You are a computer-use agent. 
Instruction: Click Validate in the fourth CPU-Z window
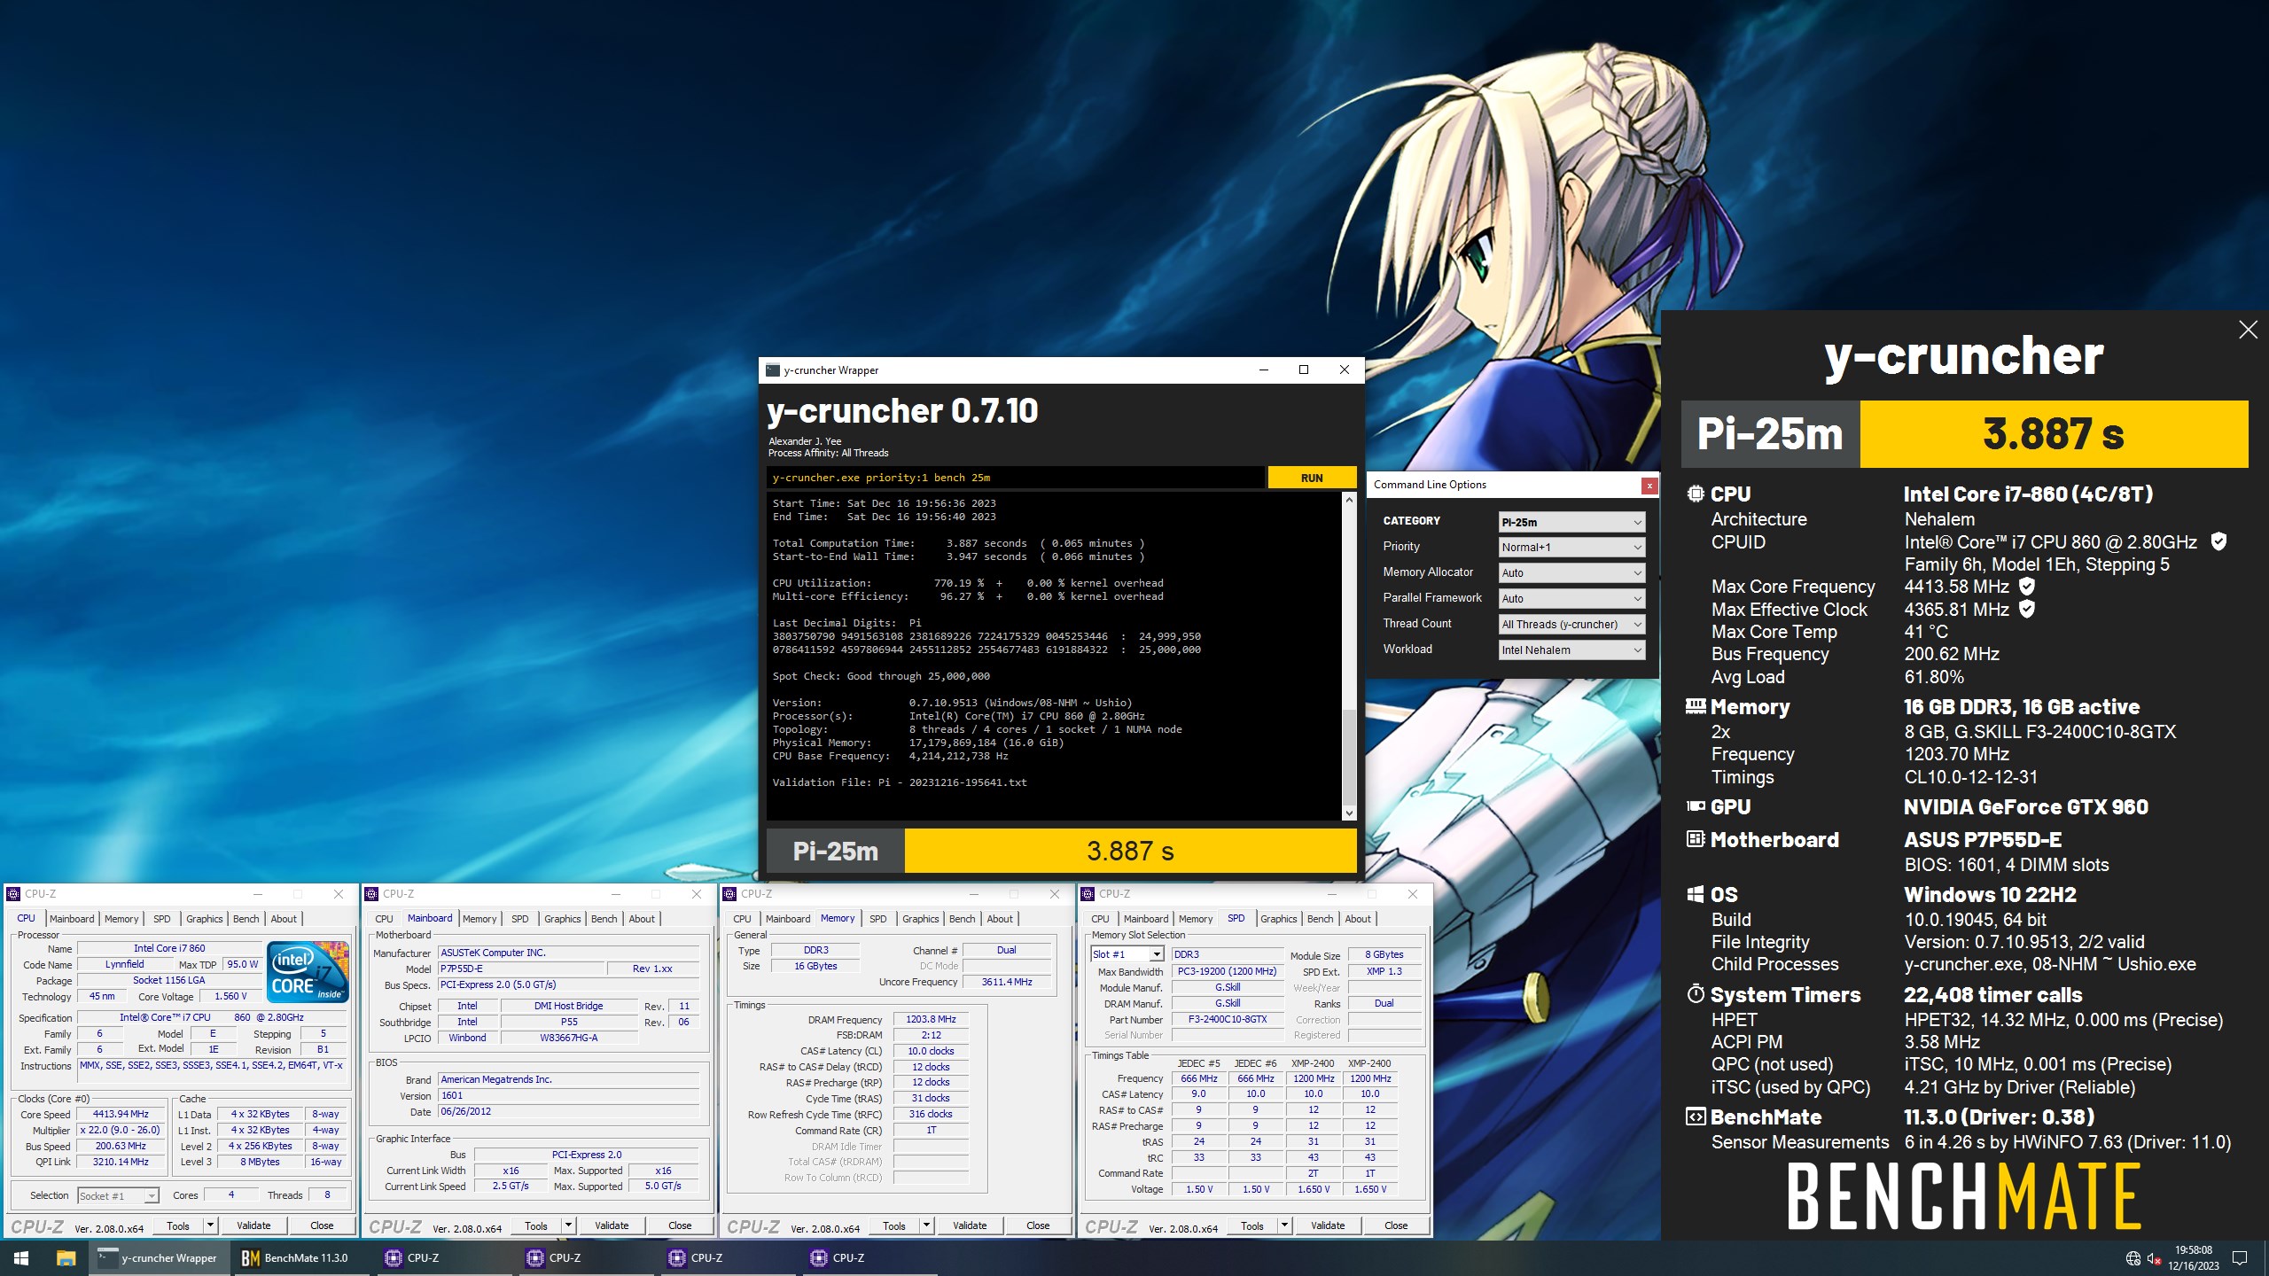point(1328,1225)
